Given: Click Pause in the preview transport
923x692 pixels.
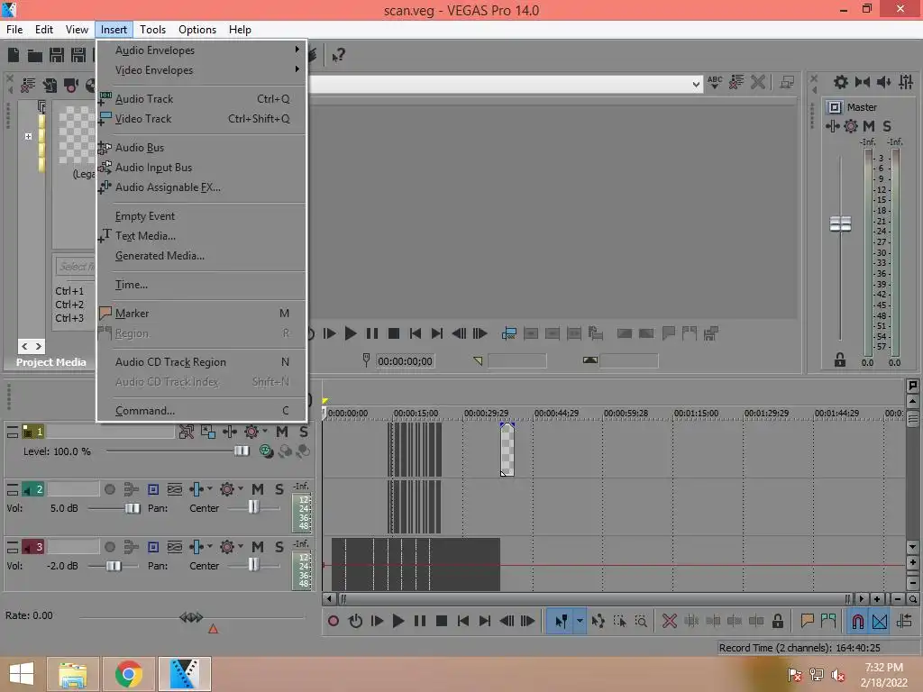Looking at the screenshot, I should pos(372,333).
